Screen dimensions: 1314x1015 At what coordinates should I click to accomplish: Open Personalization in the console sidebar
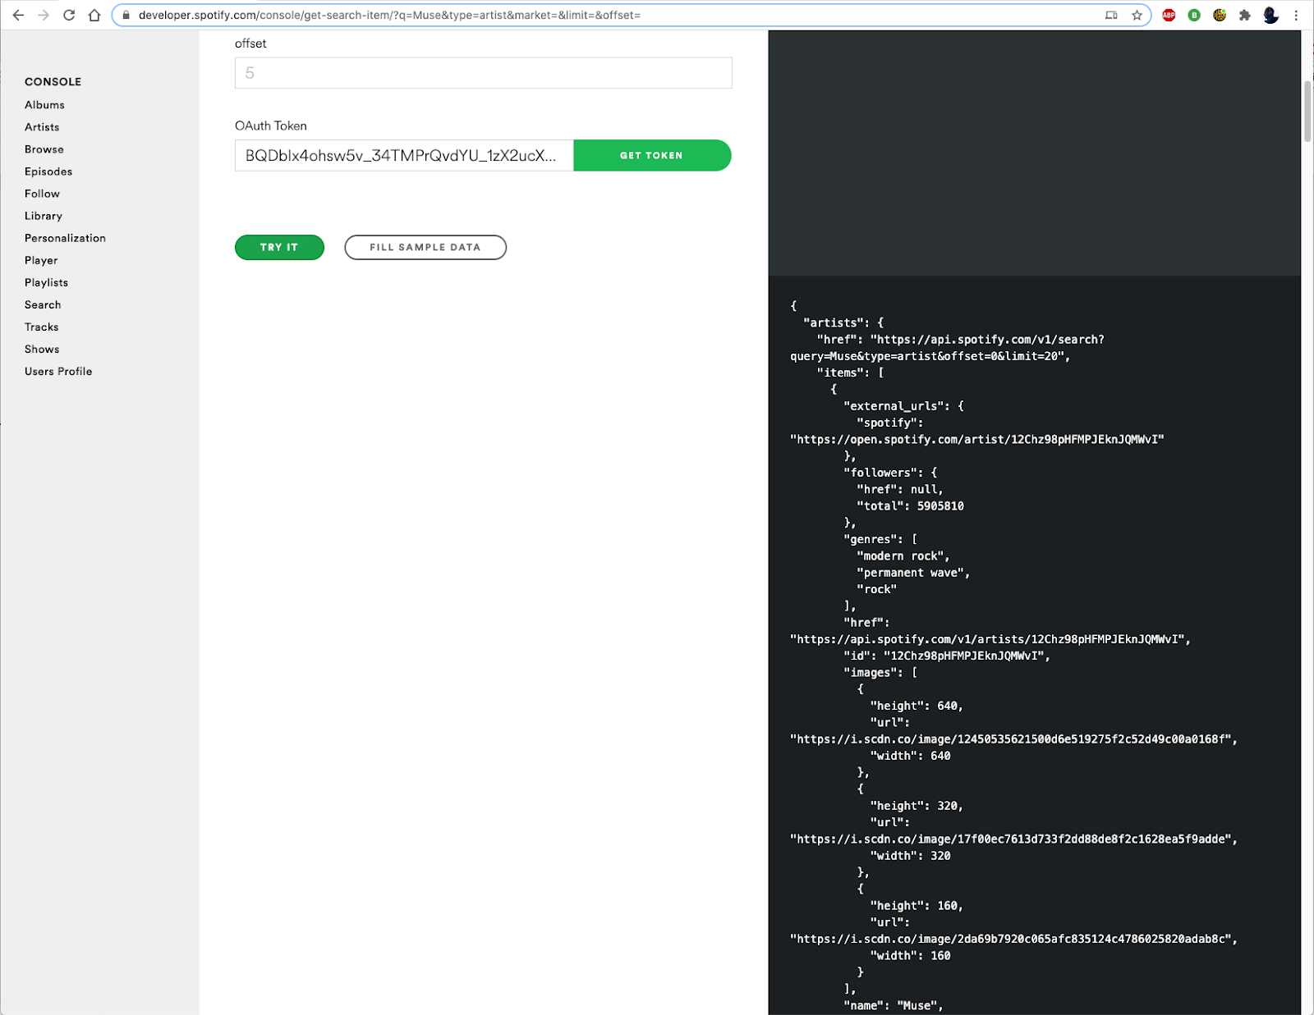[65, 238]
